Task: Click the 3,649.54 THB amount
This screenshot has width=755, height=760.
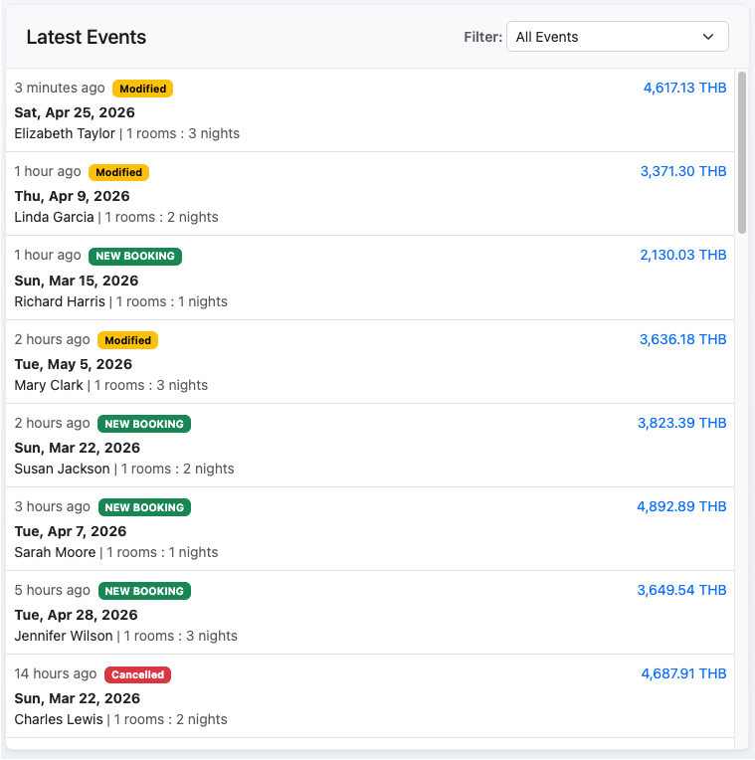Action: tap(681, 590)
